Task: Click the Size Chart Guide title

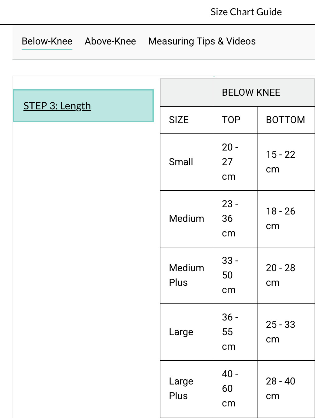Action: pyautogui.click(x=246, y=12)
